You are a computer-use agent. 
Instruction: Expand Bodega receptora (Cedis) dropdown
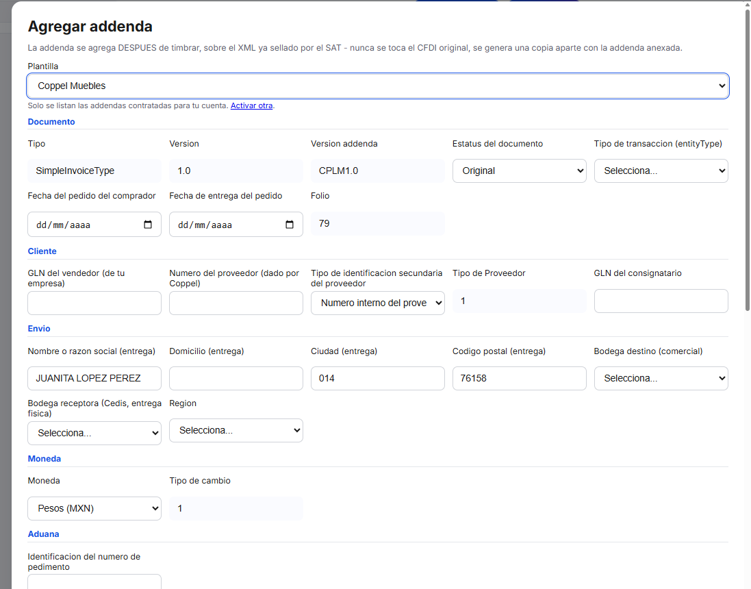[94, 433]
